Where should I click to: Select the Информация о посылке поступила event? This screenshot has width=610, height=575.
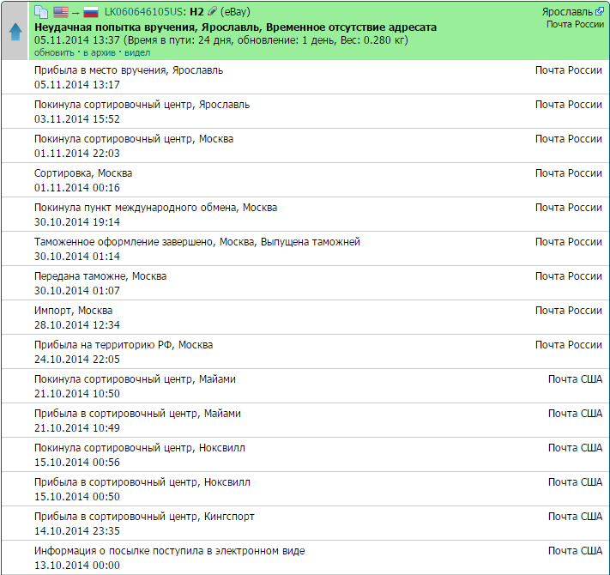click(x=169, y=551)
